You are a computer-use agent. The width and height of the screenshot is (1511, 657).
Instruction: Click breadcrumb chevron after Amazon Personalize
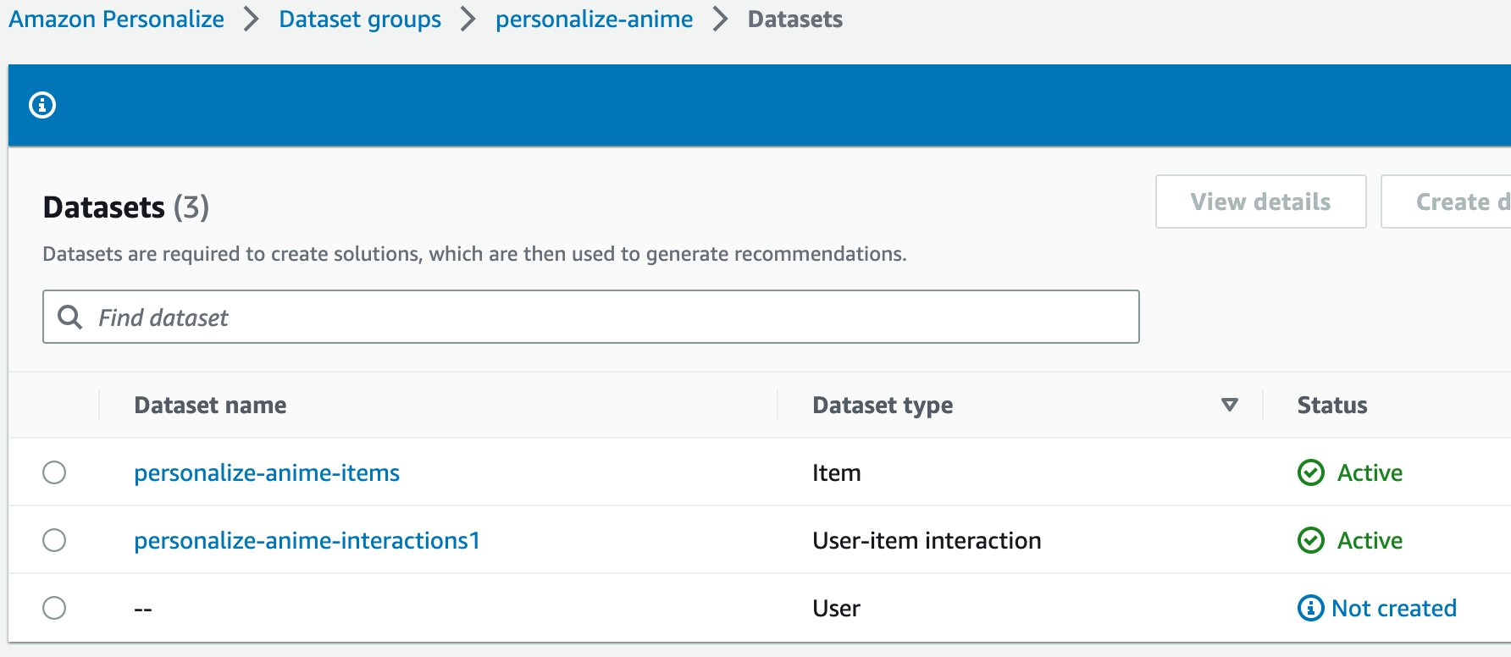click(251, 19)
